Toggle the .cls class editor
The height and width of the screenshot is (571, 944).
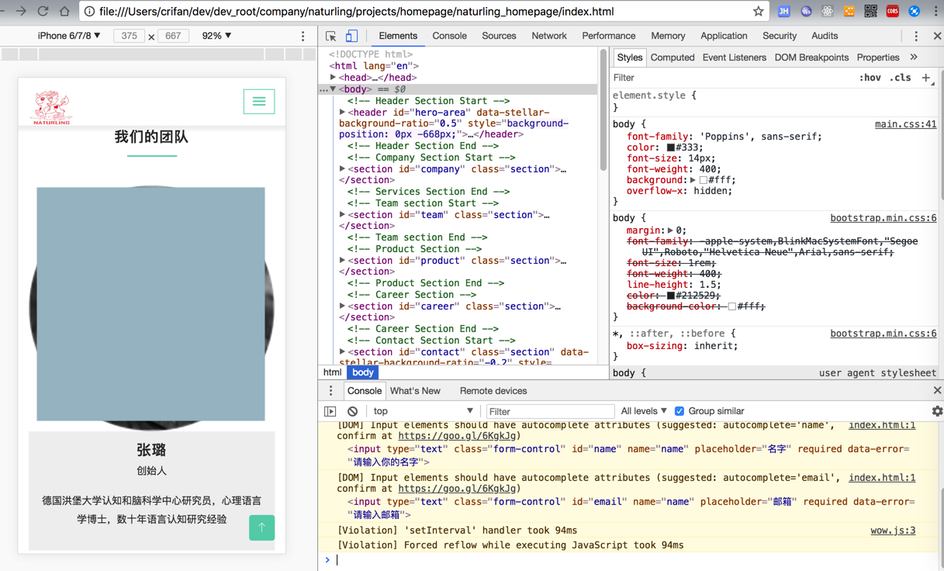[900, 78]
